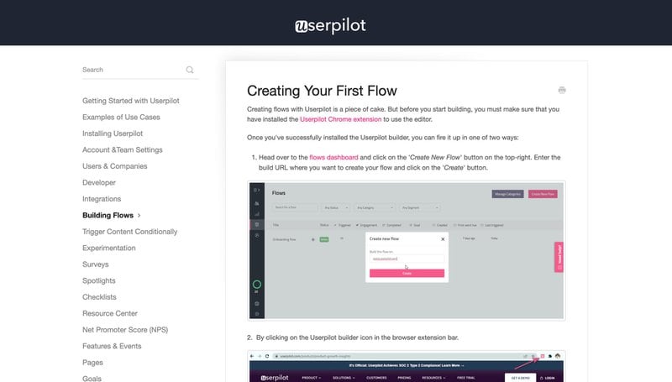Screen dimensions: 672x382
Task: Open the Developer category
Action: pyautogui.click(x=99, y=182)
